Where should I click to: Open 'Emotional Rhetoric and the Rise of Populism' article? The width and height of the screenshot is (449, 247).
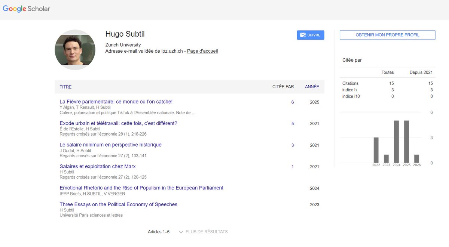coord(141,188)
